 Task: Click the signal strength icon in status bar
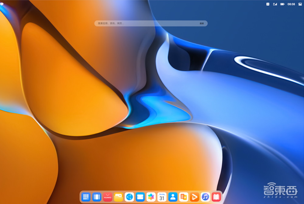pyautogui.click(x=275, y=4)
